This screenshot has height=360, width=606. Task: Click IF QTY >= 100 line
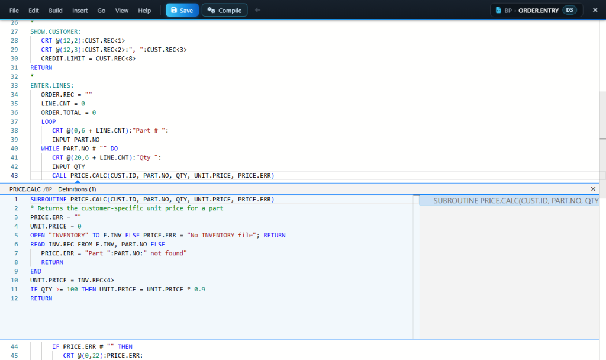pyautogui.click(x=118, y=289)
